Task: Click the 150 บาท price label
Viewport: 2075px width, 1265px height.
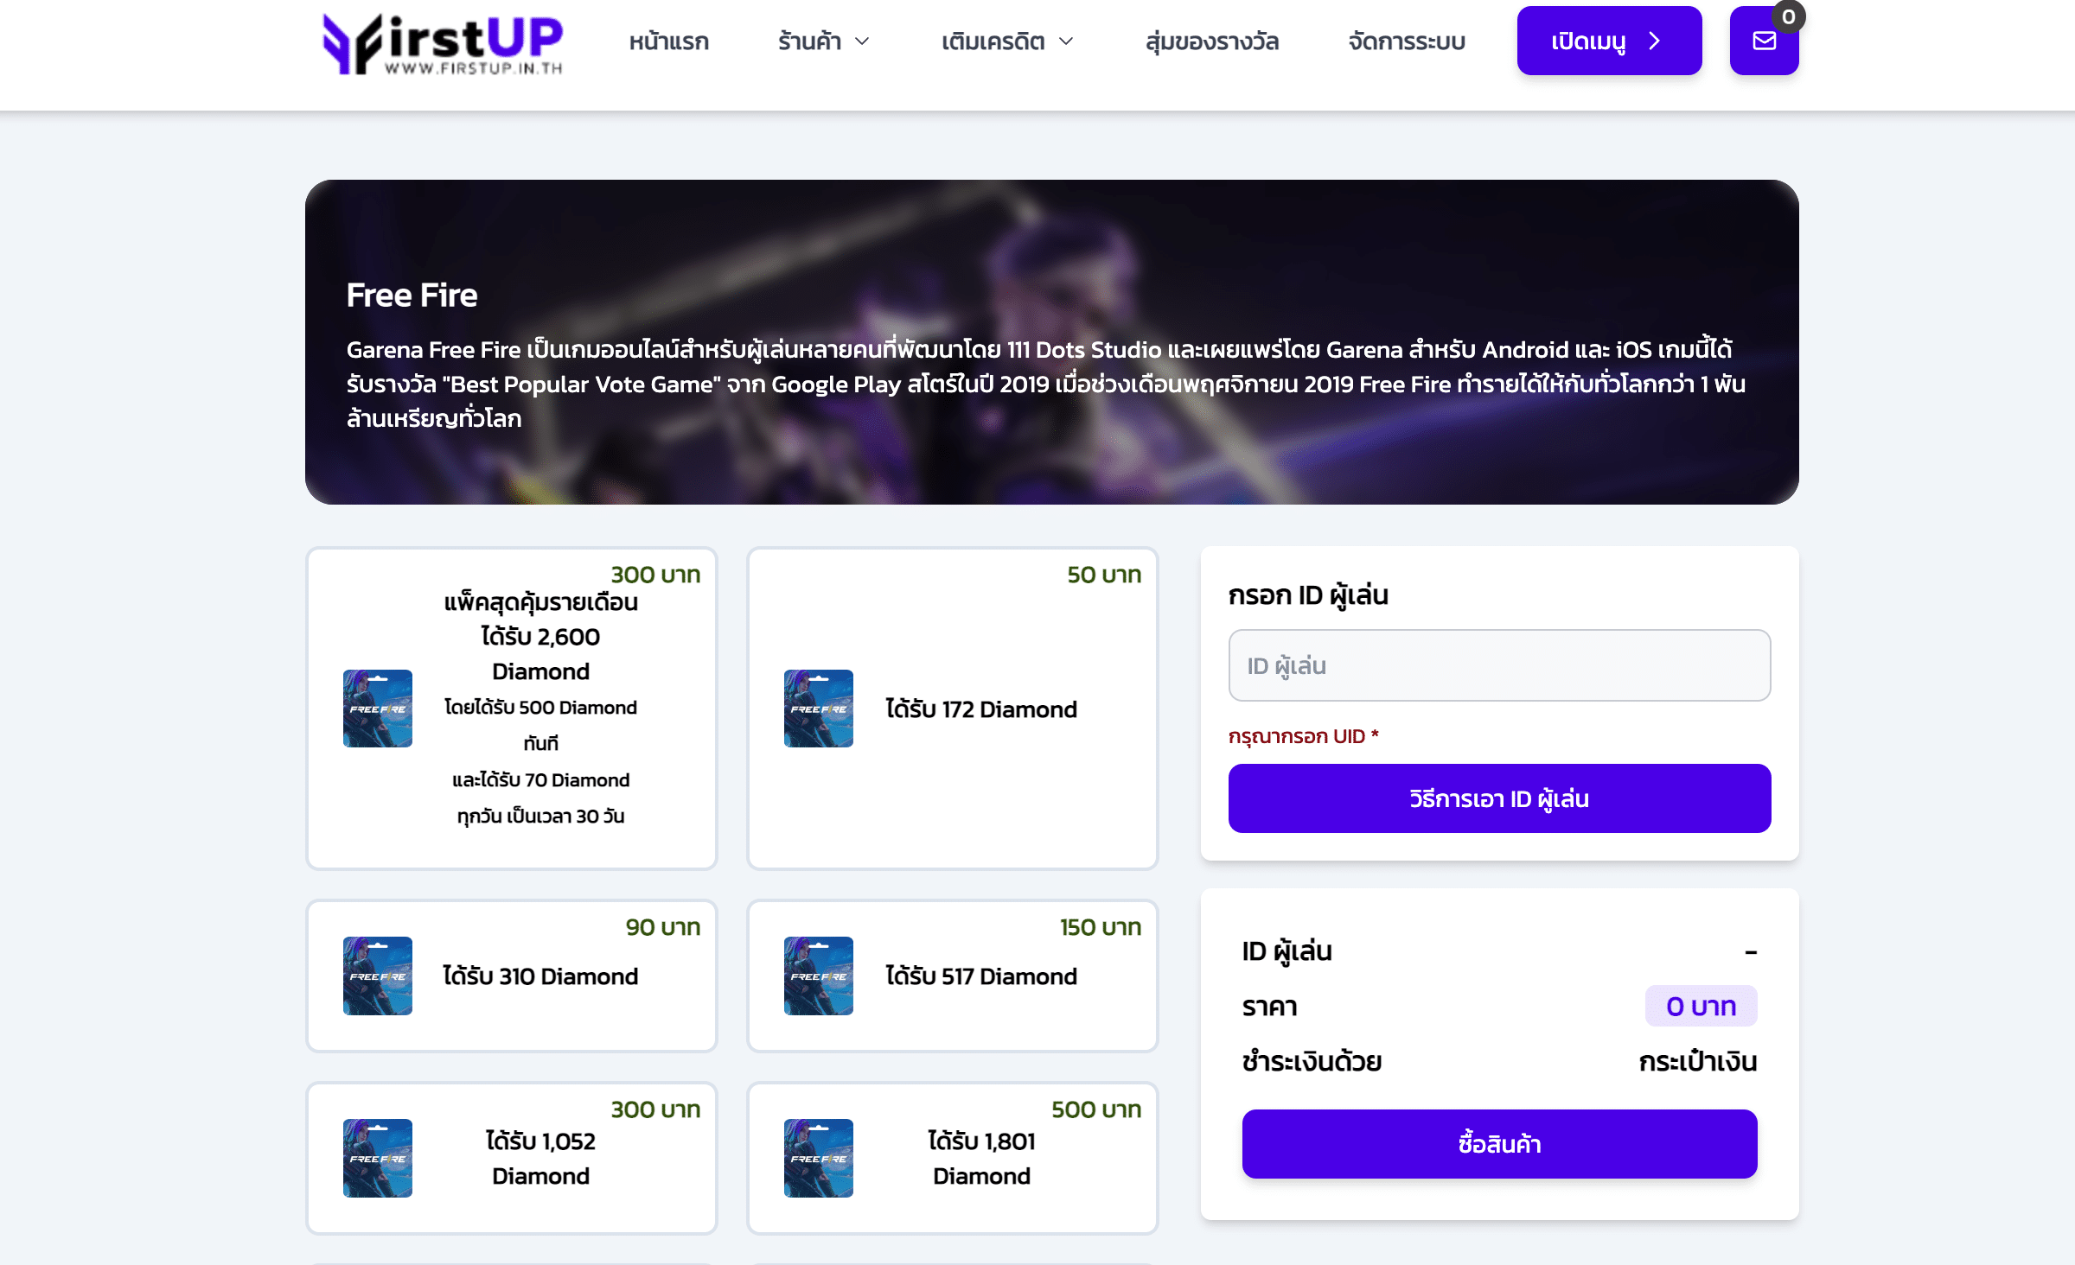Action: [x=1101, y=927]
